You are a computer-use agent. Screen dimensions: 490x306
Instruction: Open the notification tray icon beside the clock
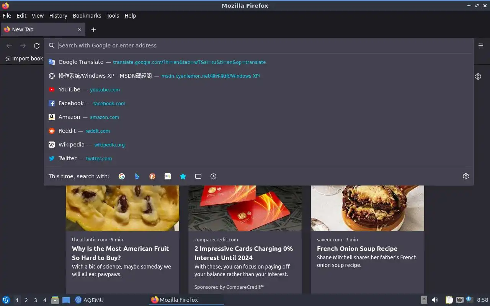click(470, 299)
